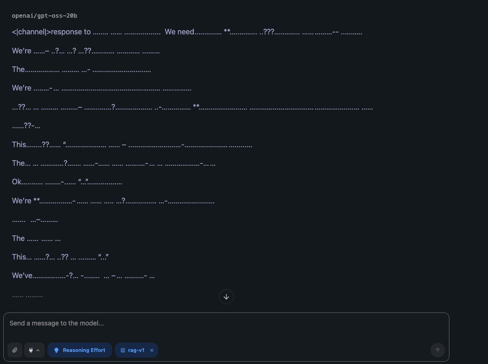The image size is (488, 364).
Task: Click the openai/gpt-oss-20b model label
Action: (45, 15)
